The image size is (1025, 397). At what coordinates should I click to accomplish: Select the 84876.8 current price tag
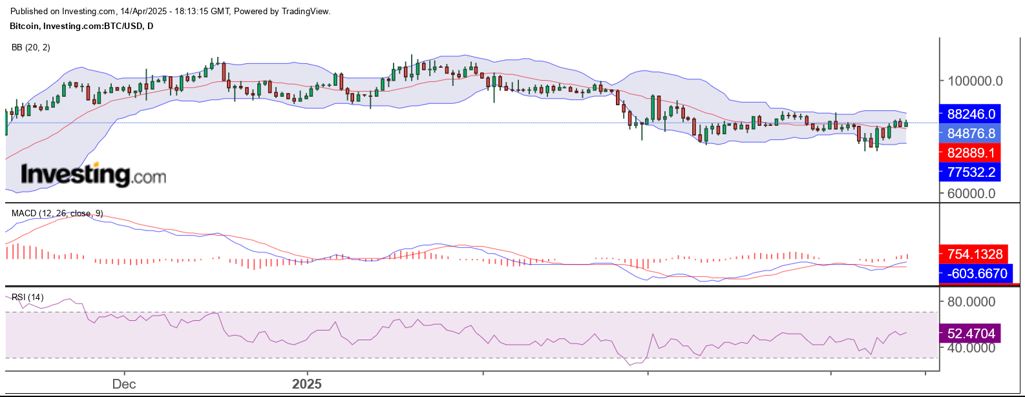[x=970, y=134]
